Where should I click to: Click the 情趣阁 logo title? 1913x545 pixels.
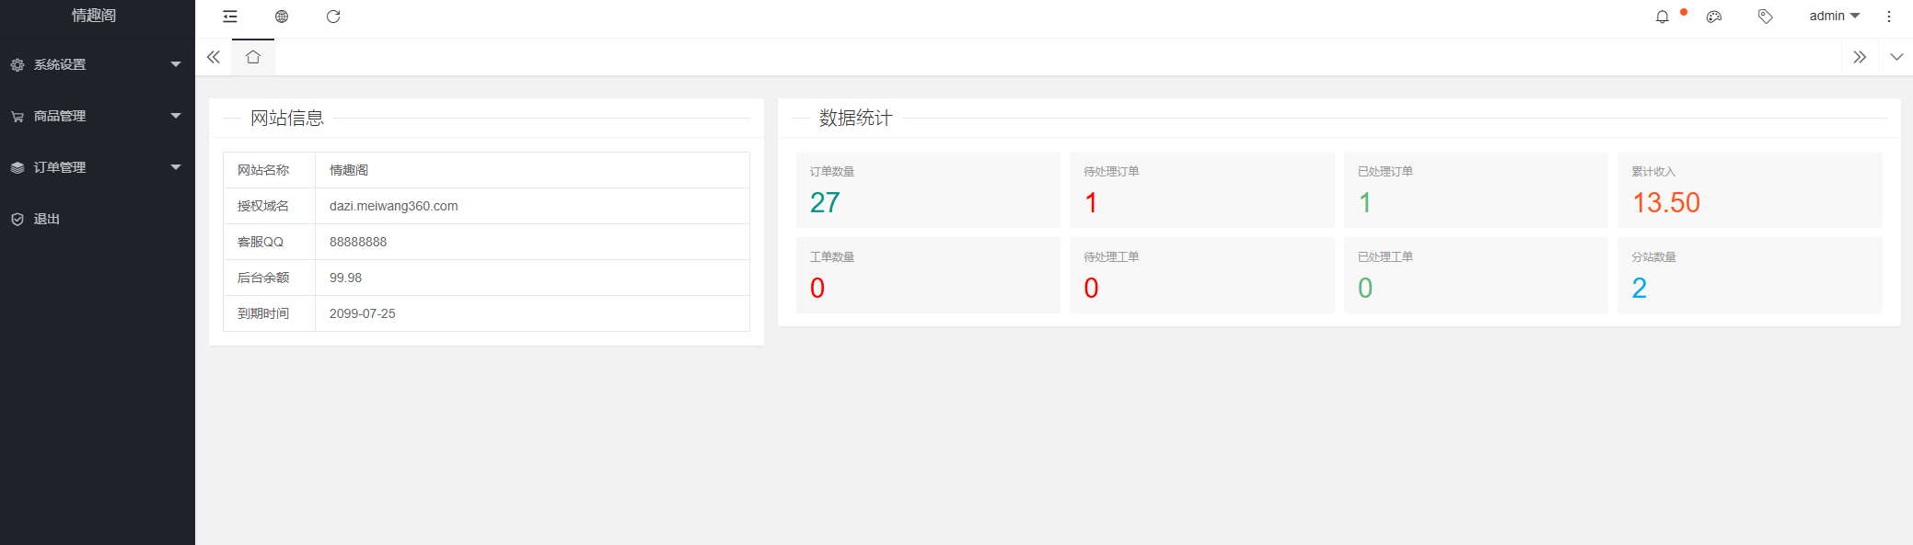coord(94,16)
